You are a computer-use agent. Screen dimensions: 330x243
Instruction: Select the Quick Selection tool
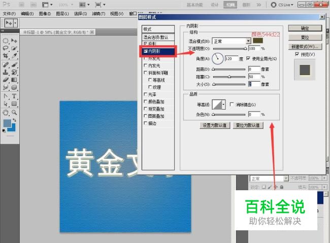14,48
